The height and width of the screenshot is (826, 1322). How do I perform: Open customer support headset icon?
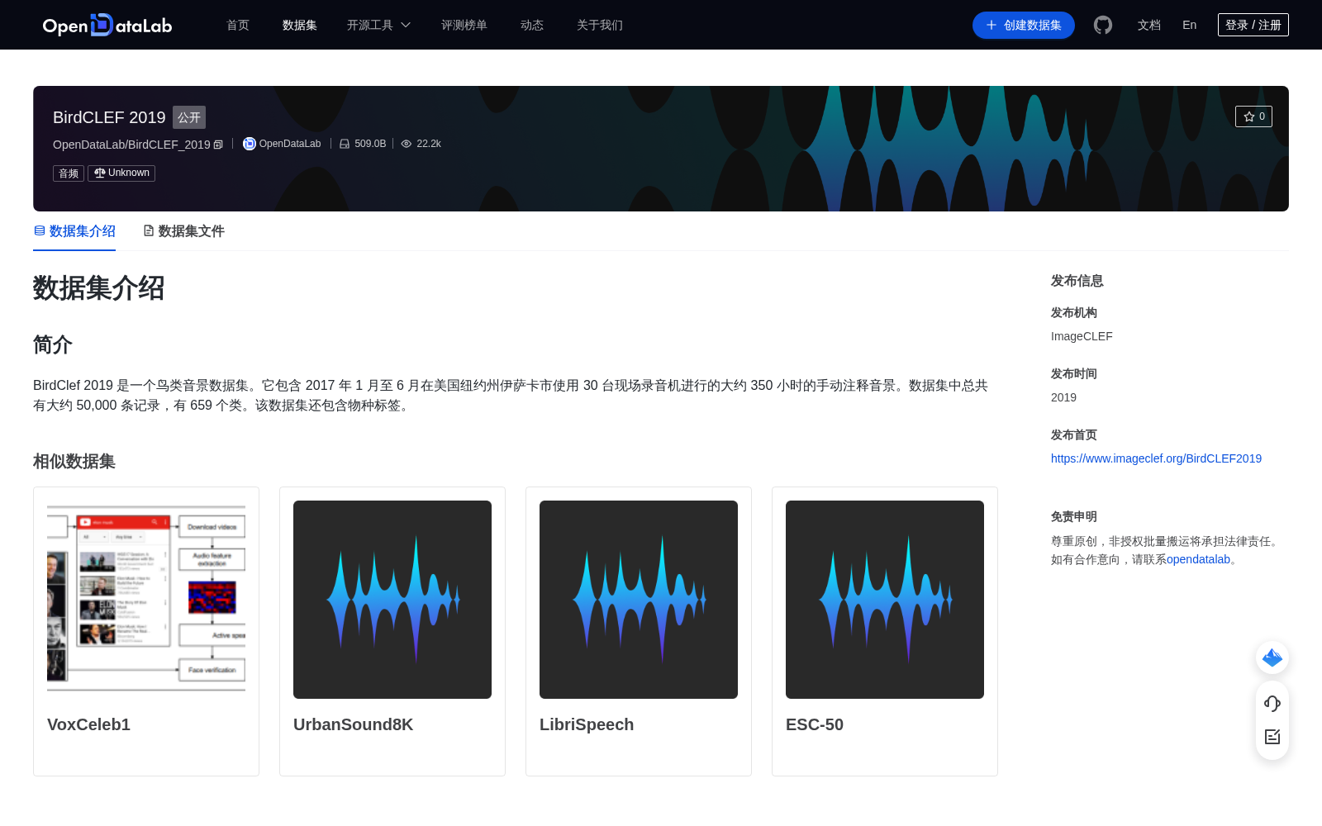pyautogui.click(x=1272, y=704)
